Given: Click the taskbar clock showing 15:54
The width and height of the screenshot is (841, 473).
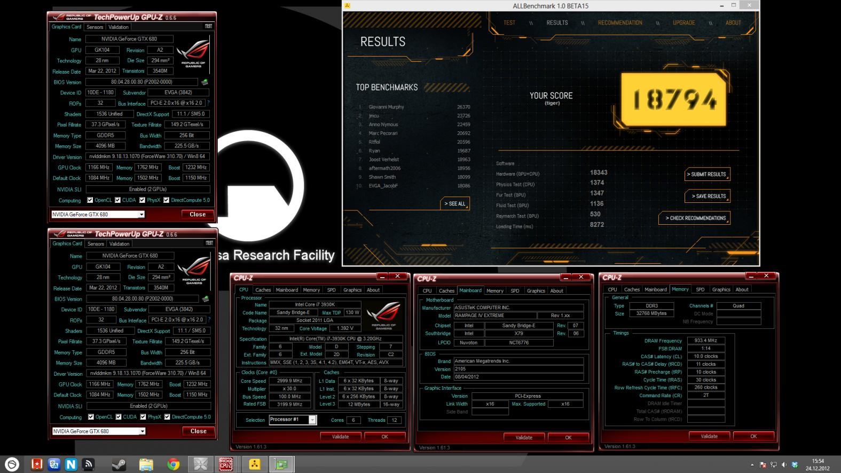Looking at the screenshot, I should [818, 464].
